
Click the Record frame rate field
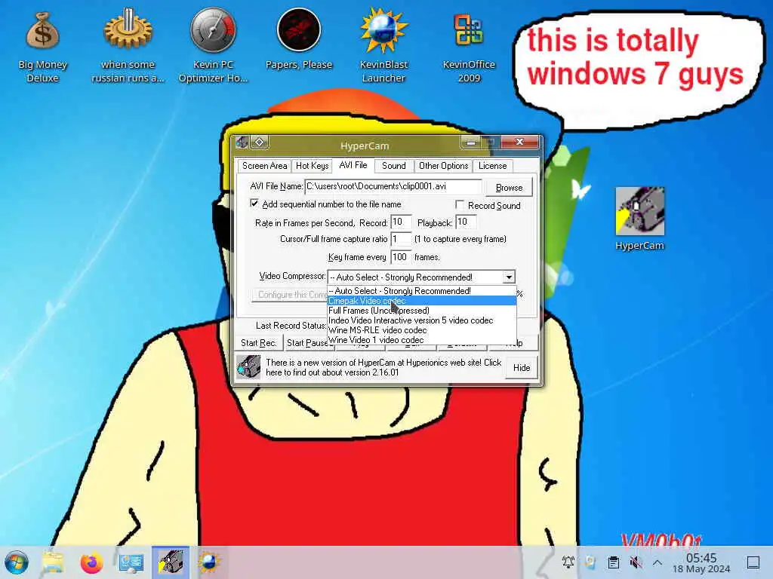pos(400,222)
